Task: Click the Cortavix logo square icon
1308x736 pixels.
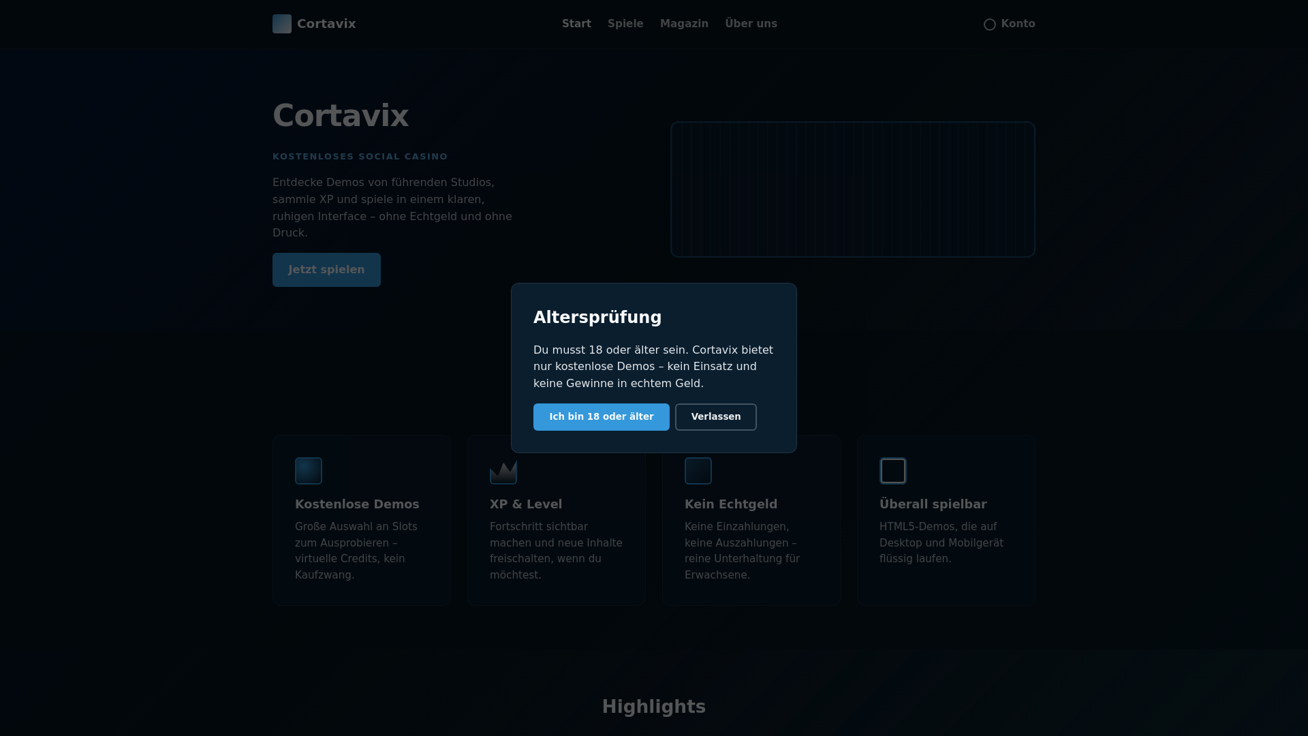Action: [x=282, y=24]
